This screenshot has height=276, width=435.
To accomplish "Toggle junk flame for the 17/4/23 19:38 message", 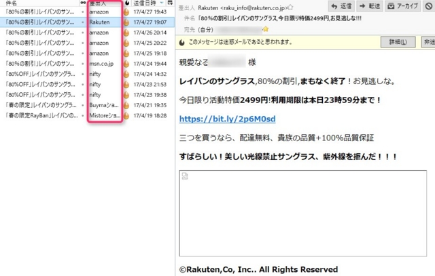I will point(126,95).
